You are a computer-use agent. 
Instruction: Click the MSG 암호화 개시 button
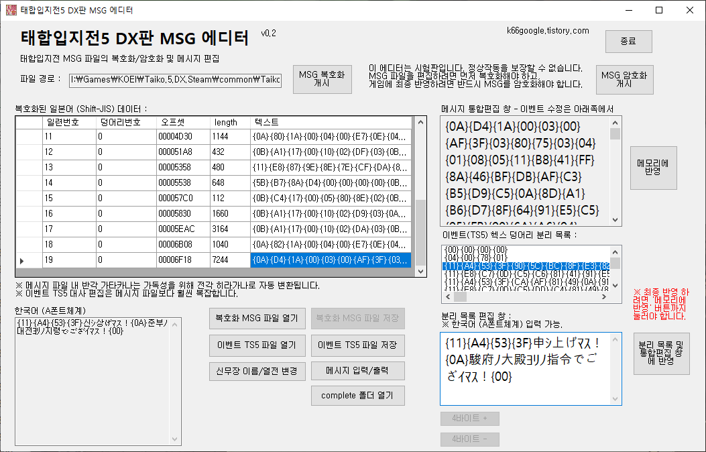[x=624, y=79]
